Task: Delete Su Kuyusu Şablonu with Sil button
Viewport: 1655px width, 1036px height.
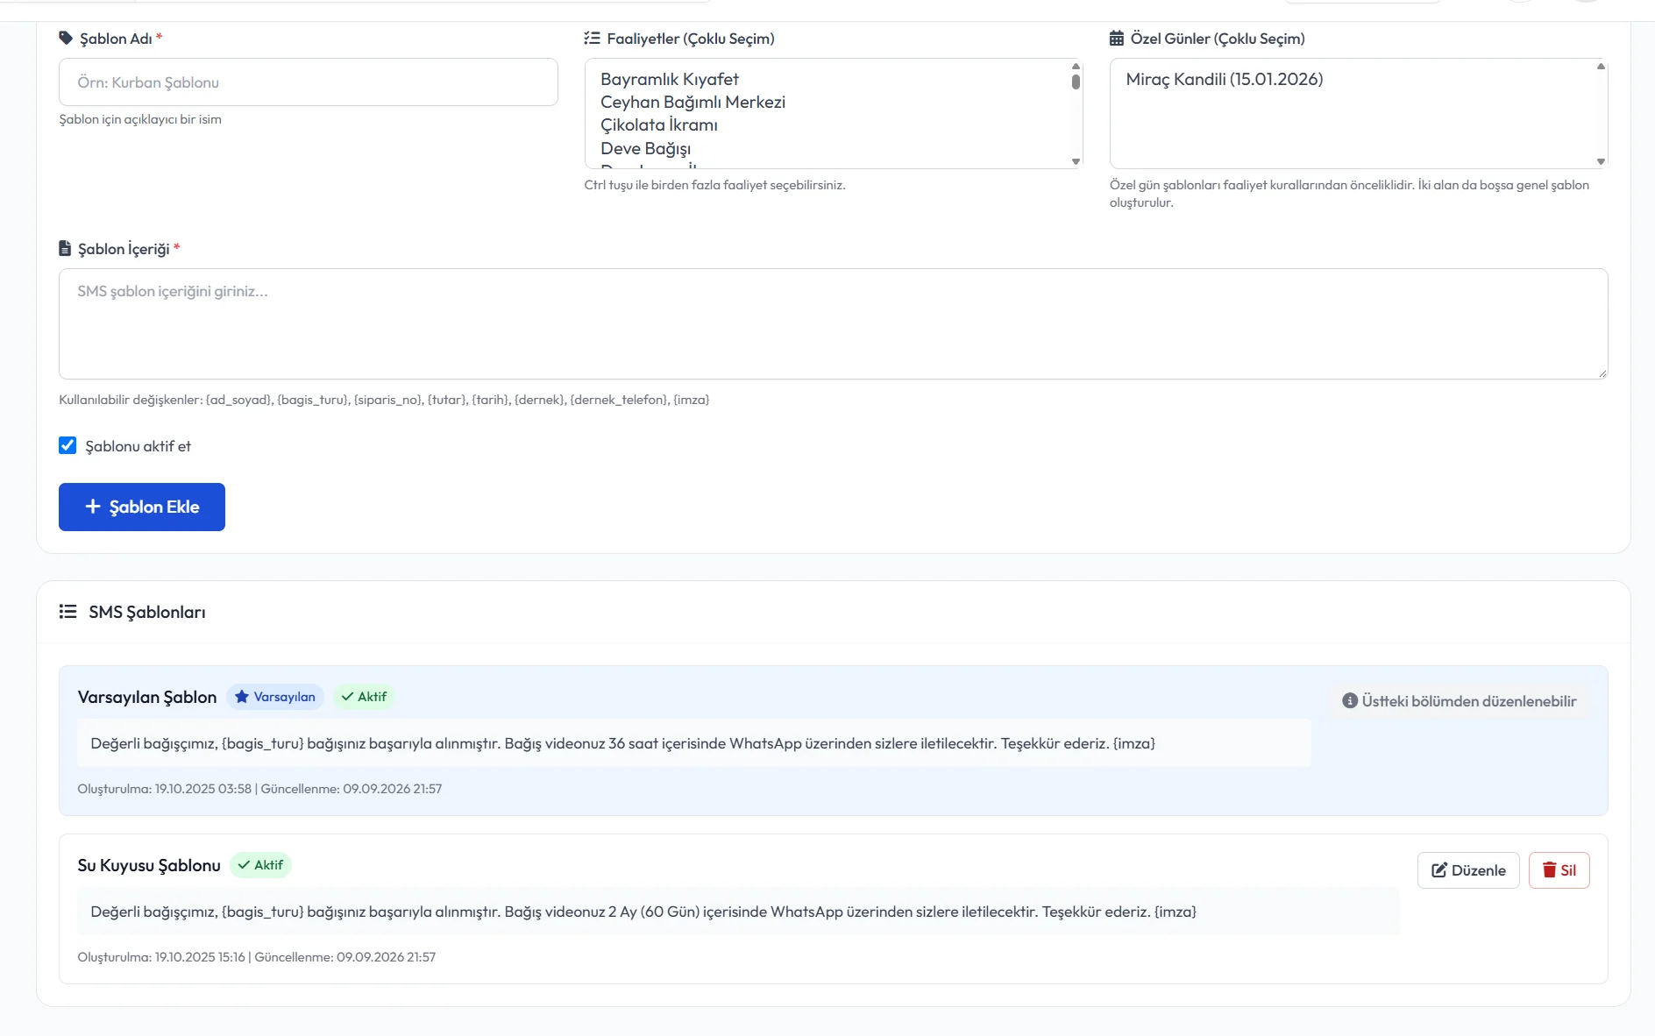Action: coord(1559,870)
